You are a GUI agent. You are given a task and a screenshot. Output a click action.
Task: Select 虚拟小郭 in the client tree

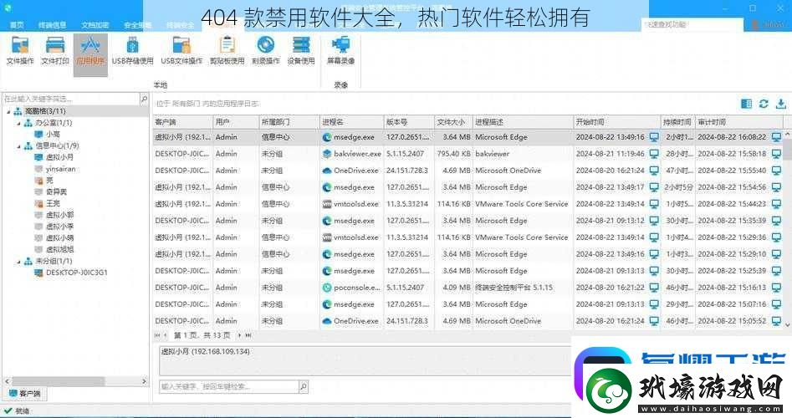tap(59, 215)
